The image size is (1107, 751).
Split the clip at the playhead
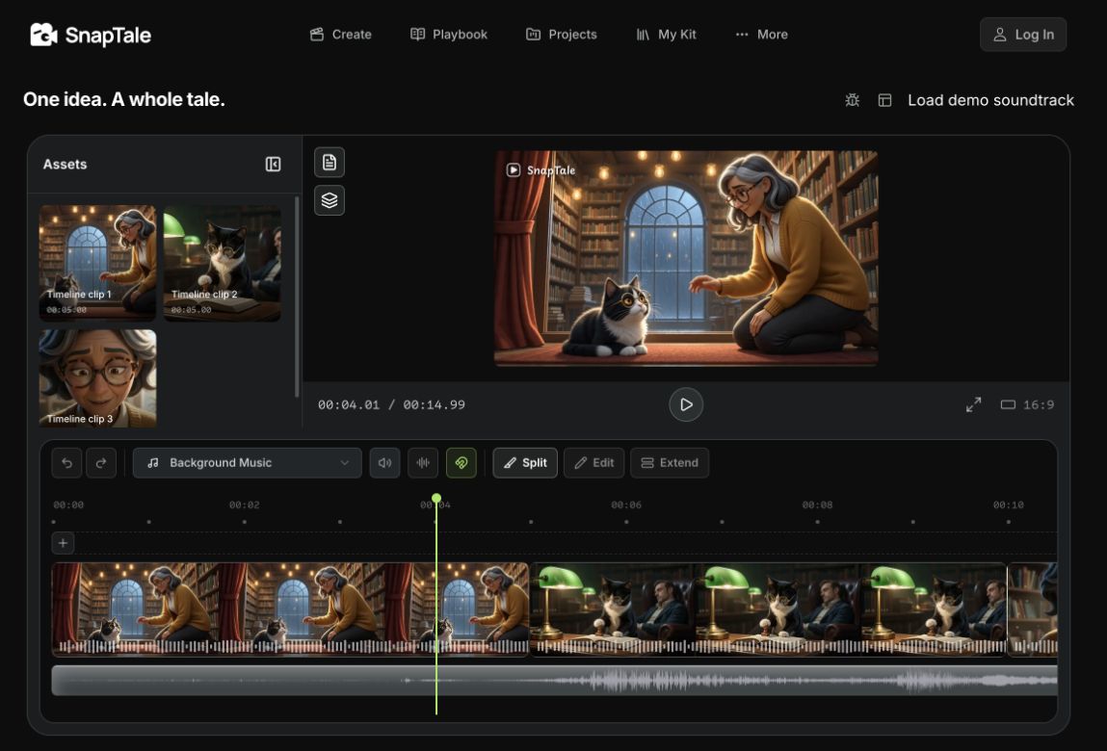pyautogui.click(x=524, y=463)
